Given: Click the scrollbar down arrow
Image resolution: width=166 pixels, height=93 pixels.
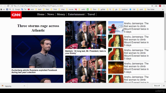Looking at the screenshot, I should pyautogui.click(x=165, y=82).
